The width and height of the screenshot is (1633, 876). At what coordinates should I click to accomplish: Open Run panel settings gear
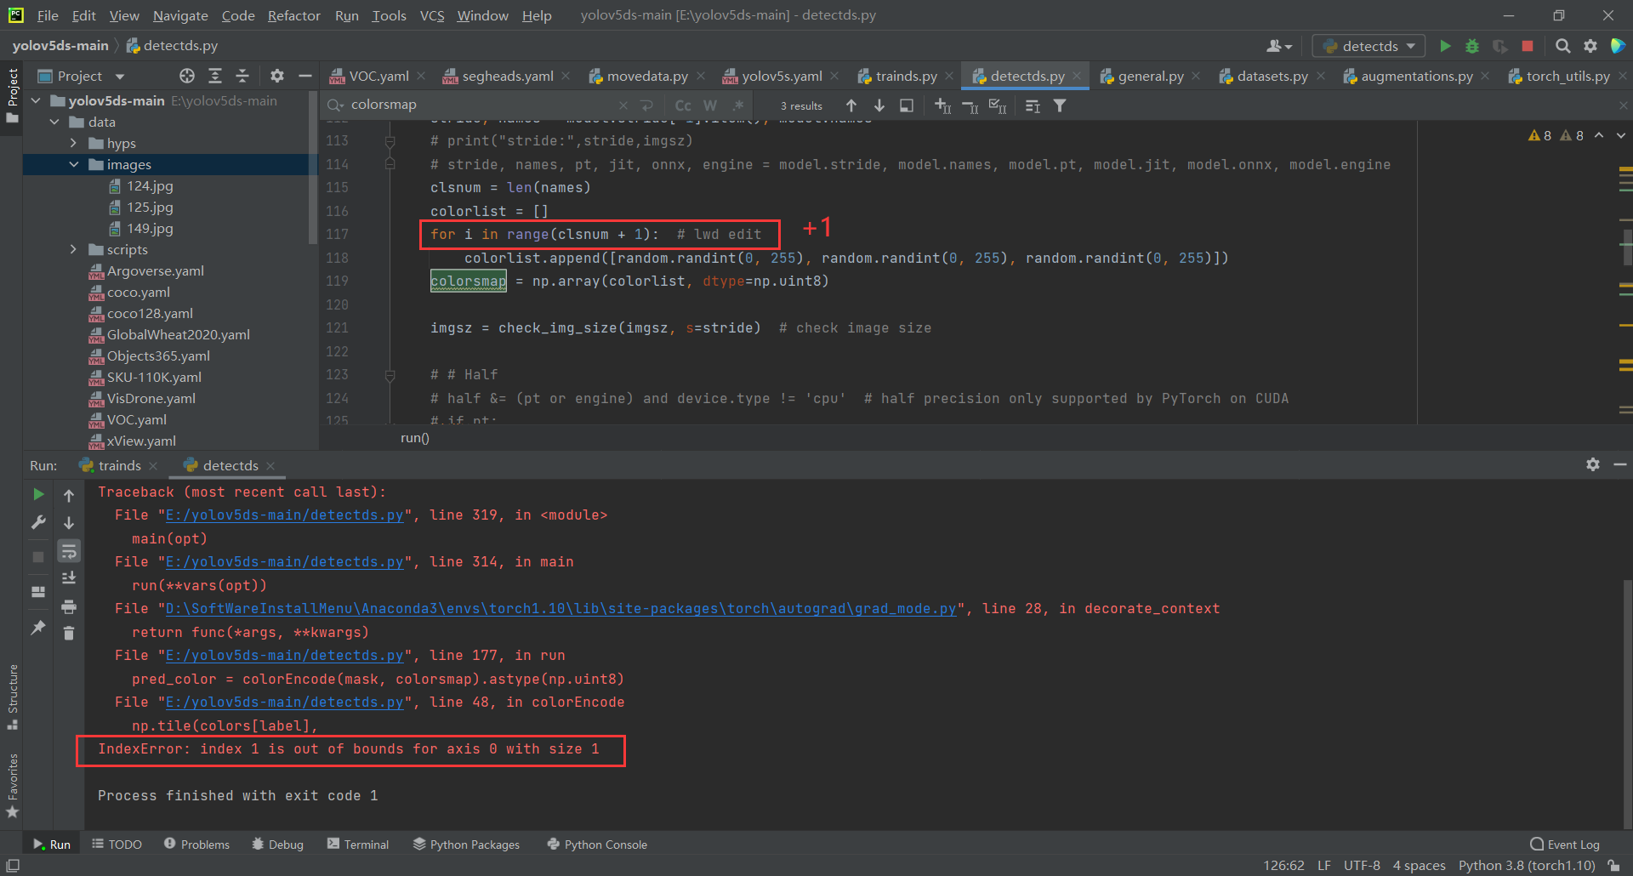pyautogui.click(x=1593, y=464)
